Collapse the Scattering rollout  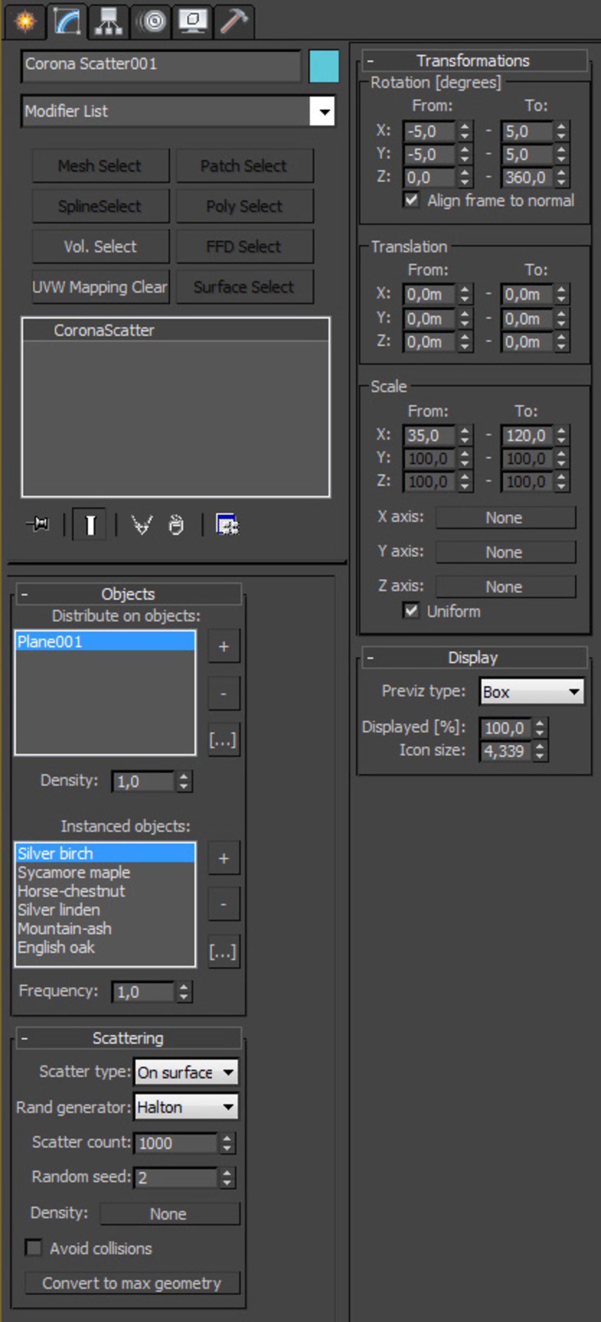[x=128, y=1038]
